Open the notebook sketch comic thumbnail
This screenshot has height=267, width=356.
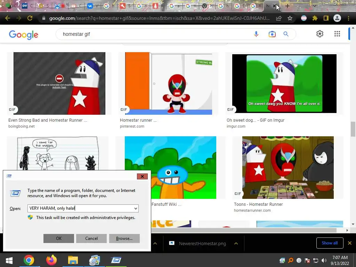click(x=58, y=153)
